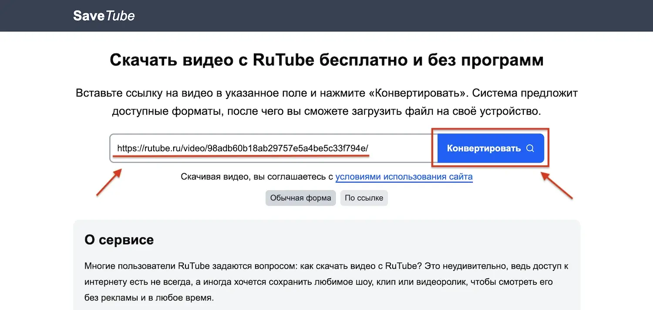Click the instruction line starting with доступные форматы
This screenshot has height=310, width=653.
click(326, 111)
